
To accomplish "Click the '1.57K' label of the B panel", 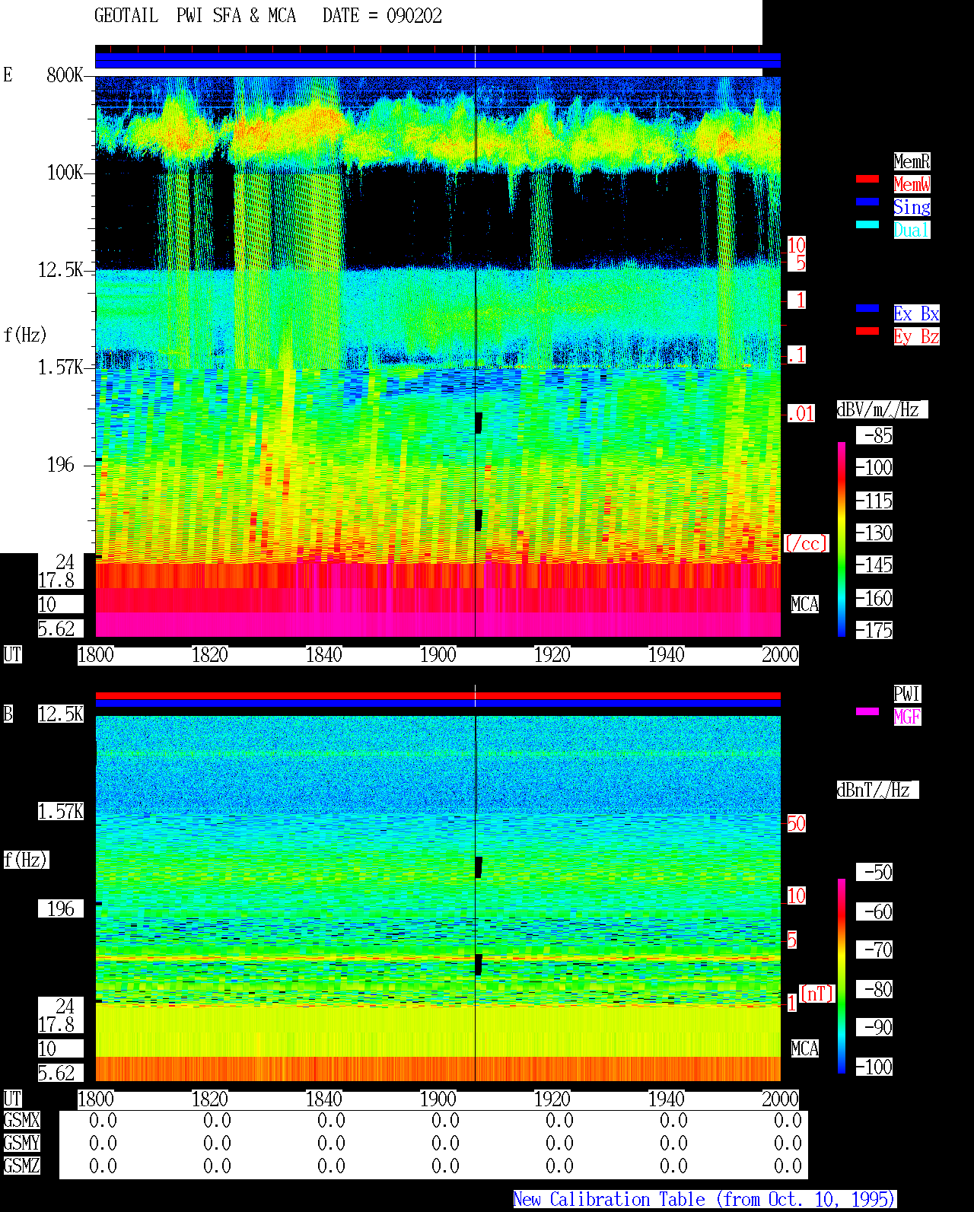I will [61, 811].
